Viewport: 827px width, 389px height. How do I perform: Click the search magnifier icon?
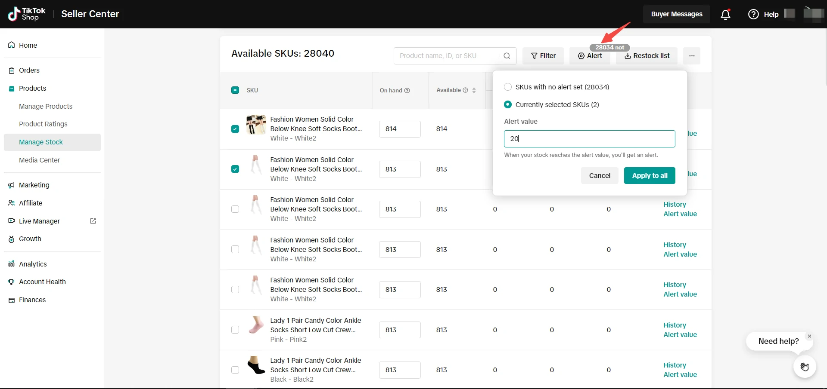[507, 56]
